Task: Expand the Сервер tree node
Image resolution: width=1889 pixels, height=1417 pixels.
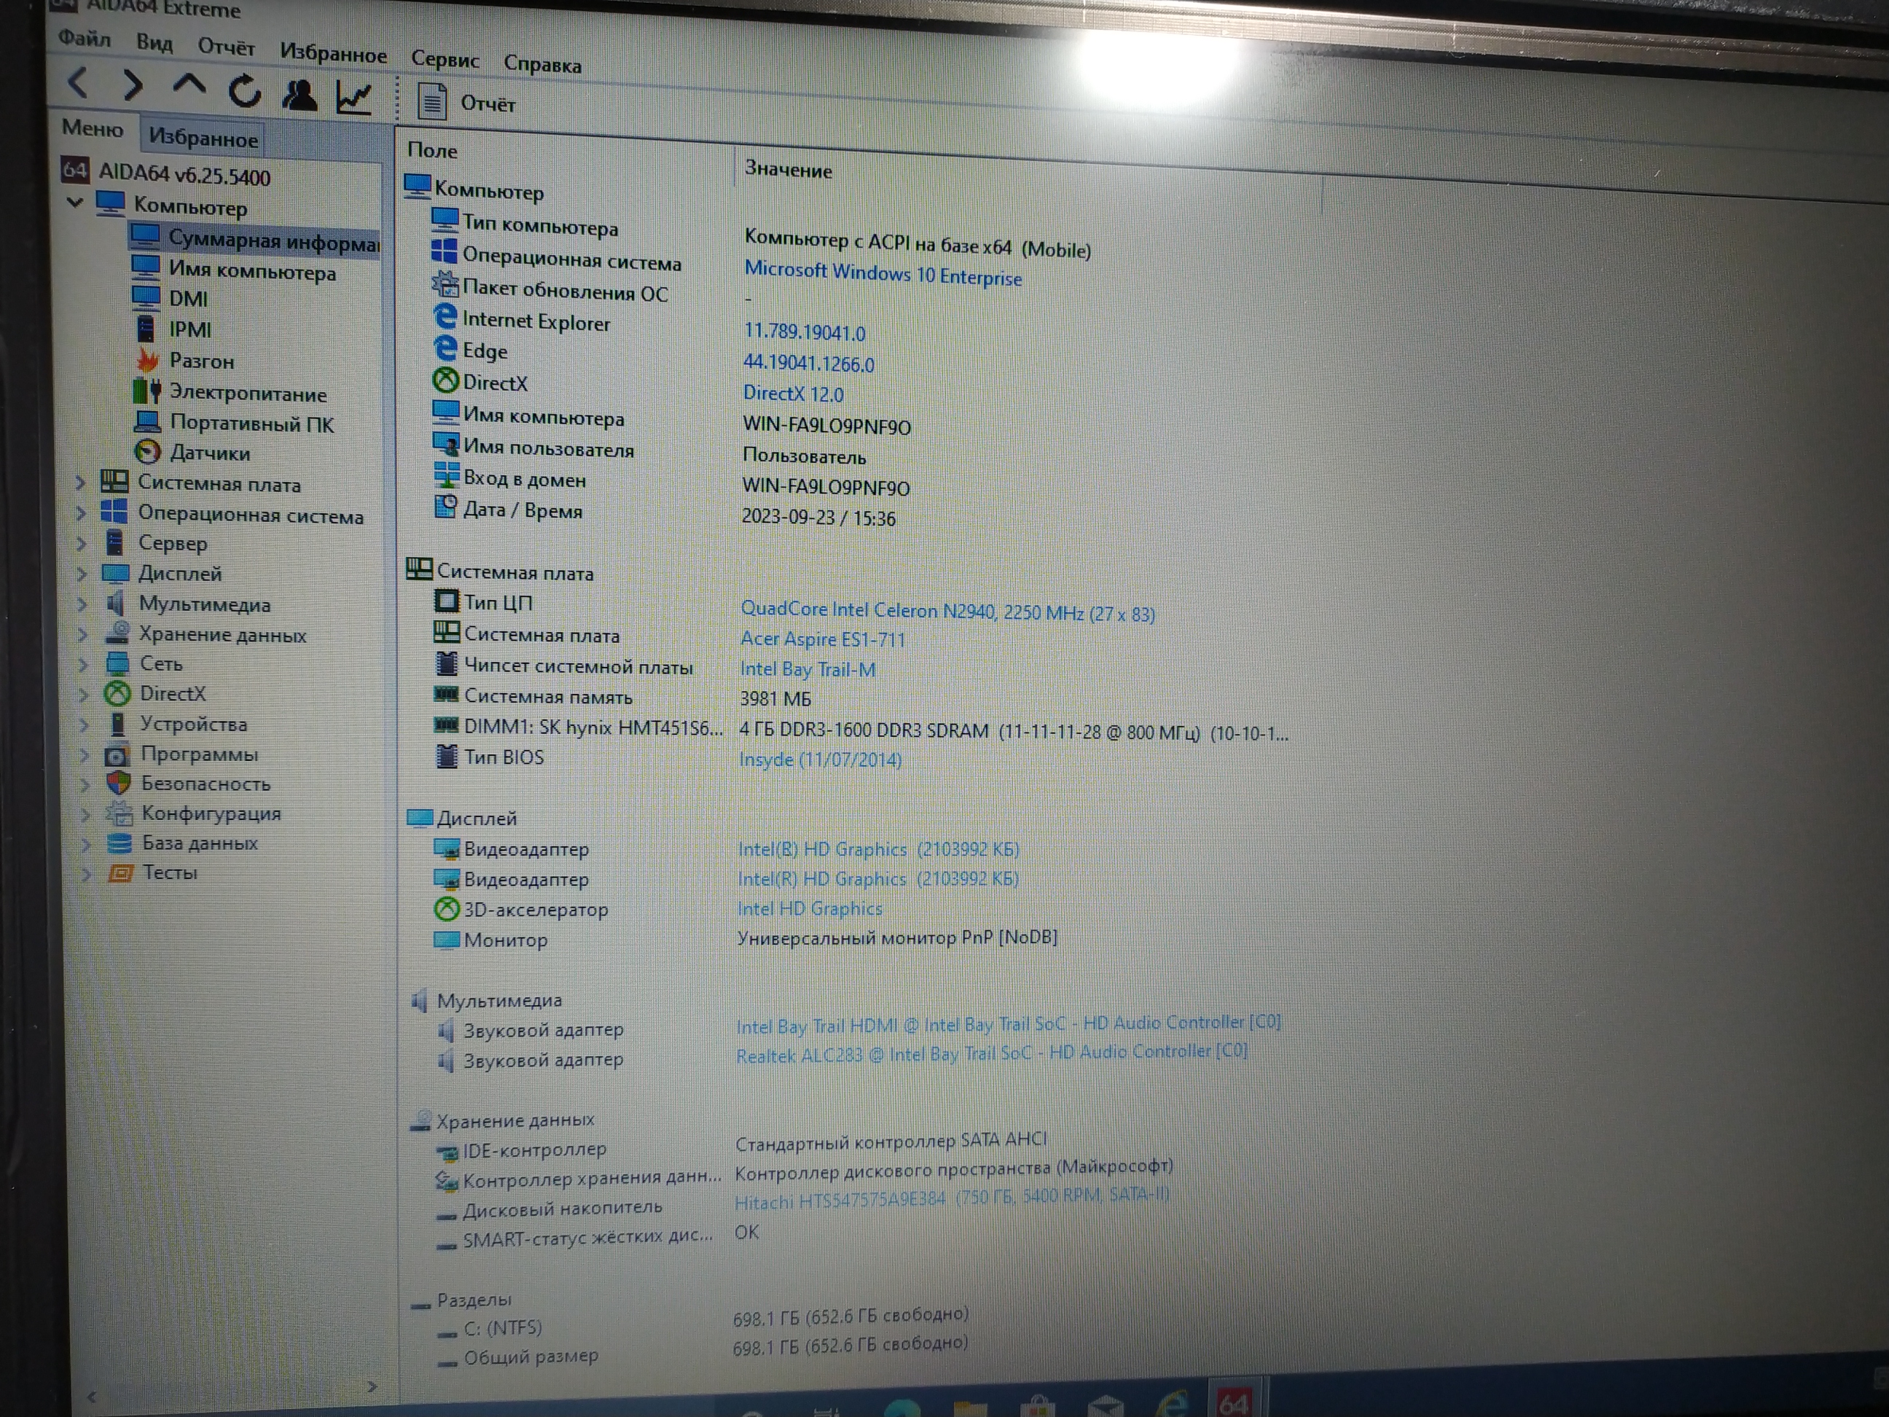Action: click(x=82, y=543)
